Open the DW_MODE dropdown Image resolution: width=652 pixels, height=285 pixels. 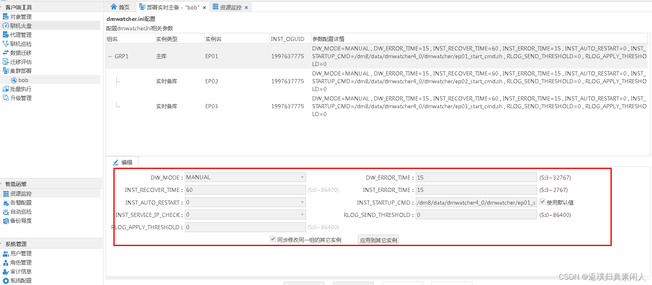coord(245,177)
